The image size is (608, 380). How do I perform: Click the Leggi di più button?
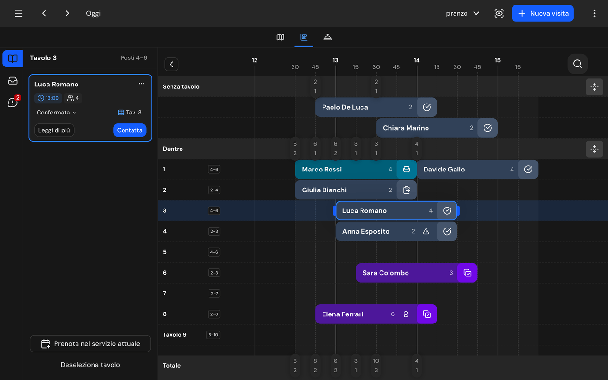tap(54, 130)
